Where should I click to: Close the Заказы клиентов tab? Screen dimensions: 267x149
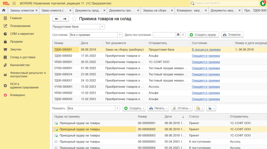[x=37, y=10]
